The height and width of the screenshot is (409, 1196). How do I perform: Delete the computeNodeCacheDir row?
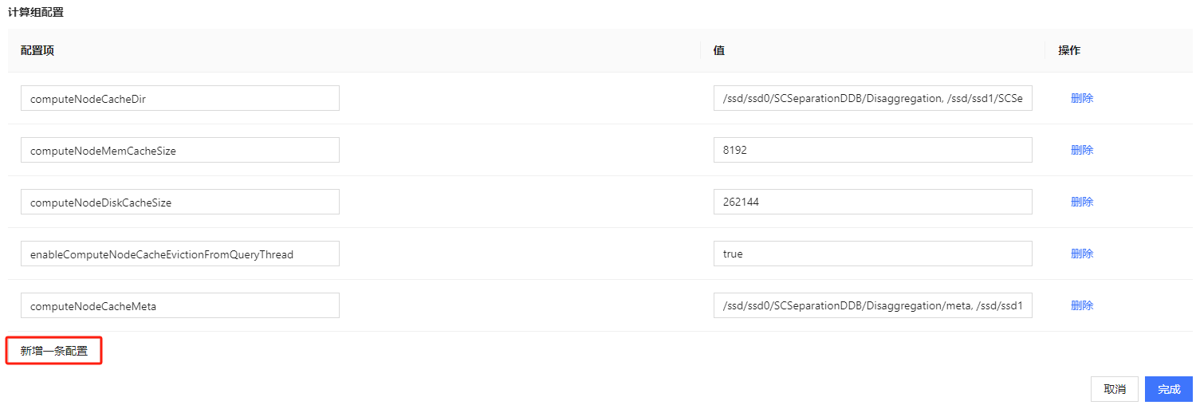tap(1081, 99)
